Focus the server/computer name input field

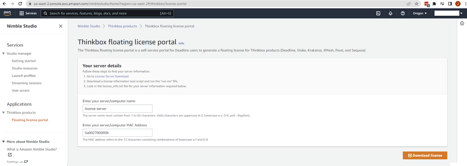click(117, 108)
